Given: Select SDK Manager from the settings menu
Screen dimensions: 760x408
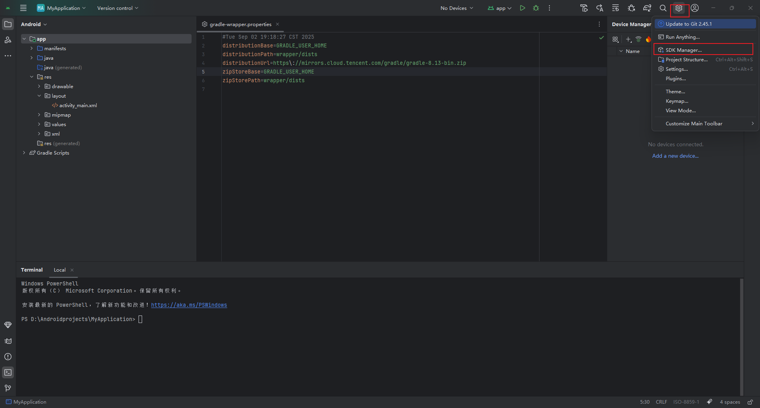Looking at the screenshot, I should [x=684, y=50].
